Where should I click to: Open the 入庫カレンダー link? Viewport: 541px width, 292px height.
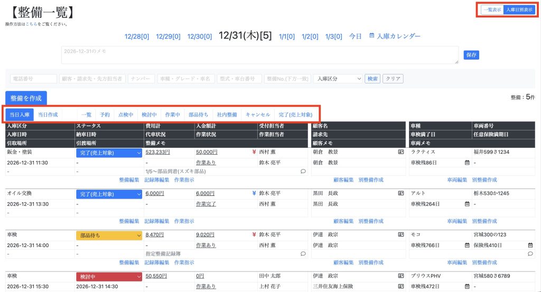tap(395, 36)
